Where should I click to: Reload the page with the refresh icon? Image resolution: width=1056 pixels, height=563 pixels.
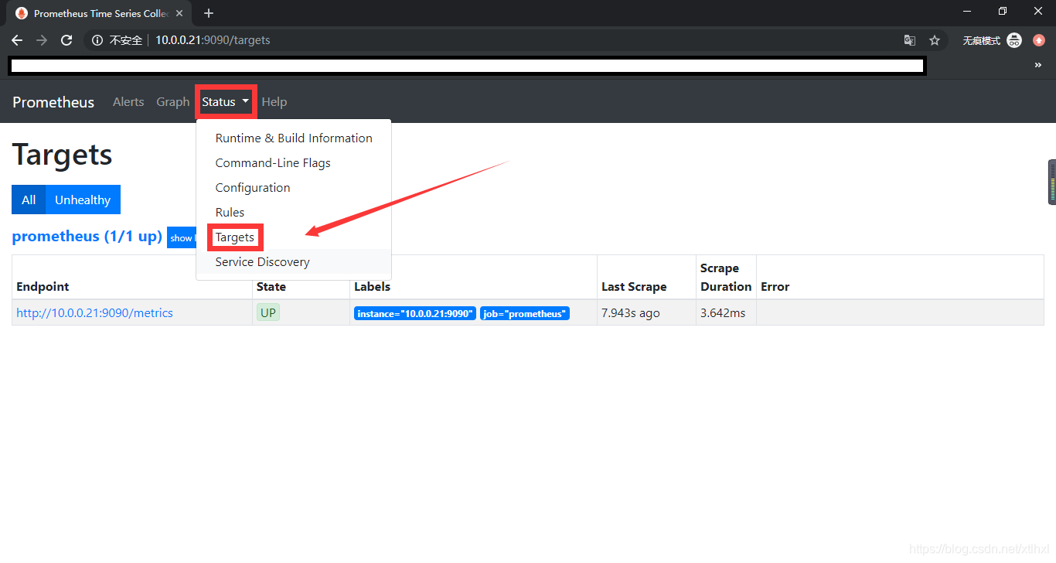[66, 40]
